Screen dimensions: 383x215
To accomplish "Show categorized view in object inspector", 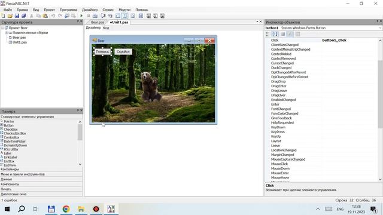I will pyautogui.click(x=268, y=34).
